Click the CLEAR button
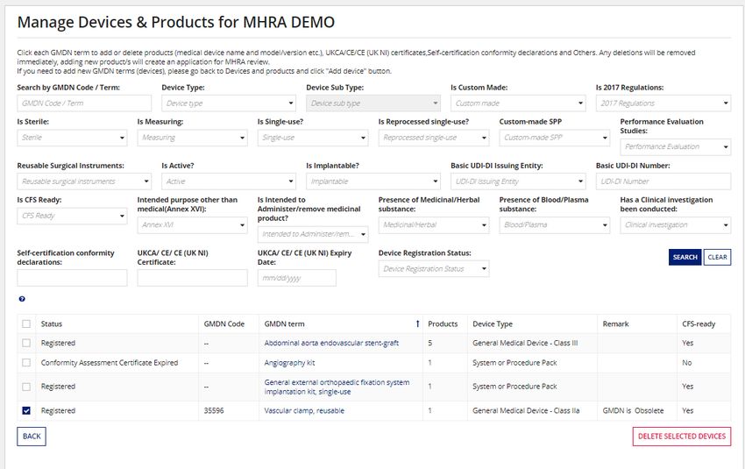745x469 pixels. pyautogui.click(x=717, y=257)
